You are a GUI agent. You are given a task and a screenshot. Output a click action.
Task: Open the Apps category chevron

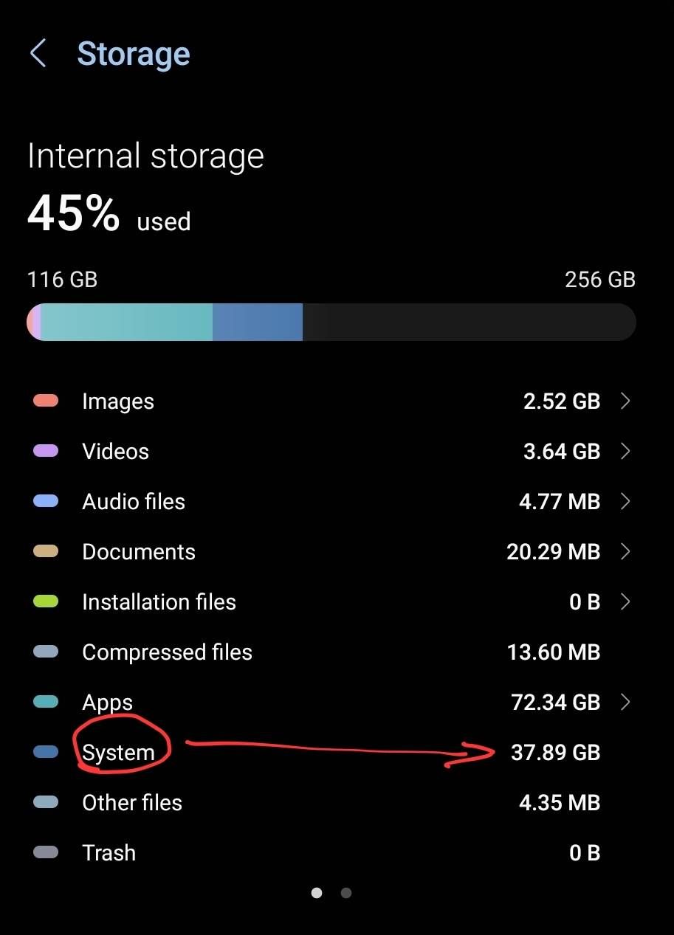625,702
